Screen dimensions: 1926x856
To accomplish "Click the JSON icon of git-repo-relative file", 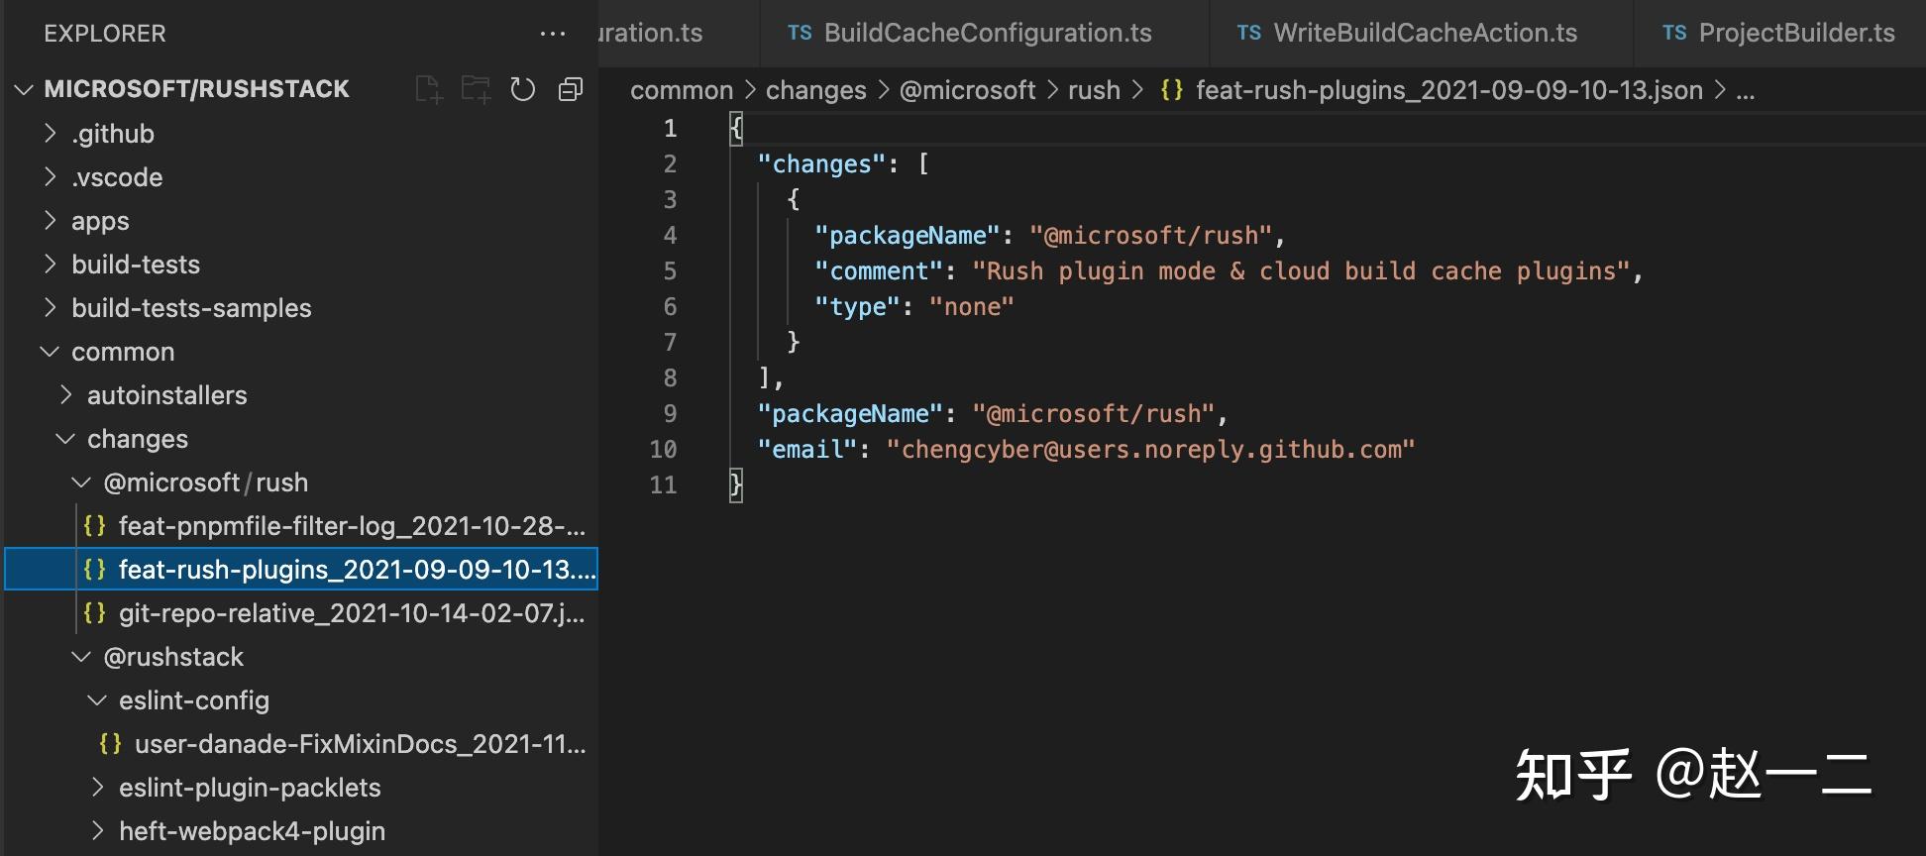I will coord(95,613).
